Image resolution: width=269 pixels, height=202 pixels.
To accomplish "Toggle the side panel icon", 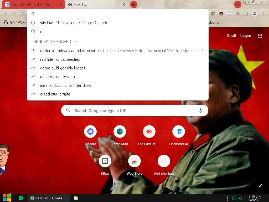I will [246, 14].
